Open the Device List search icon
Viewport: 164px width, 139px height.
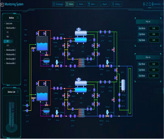pos(18,92)
